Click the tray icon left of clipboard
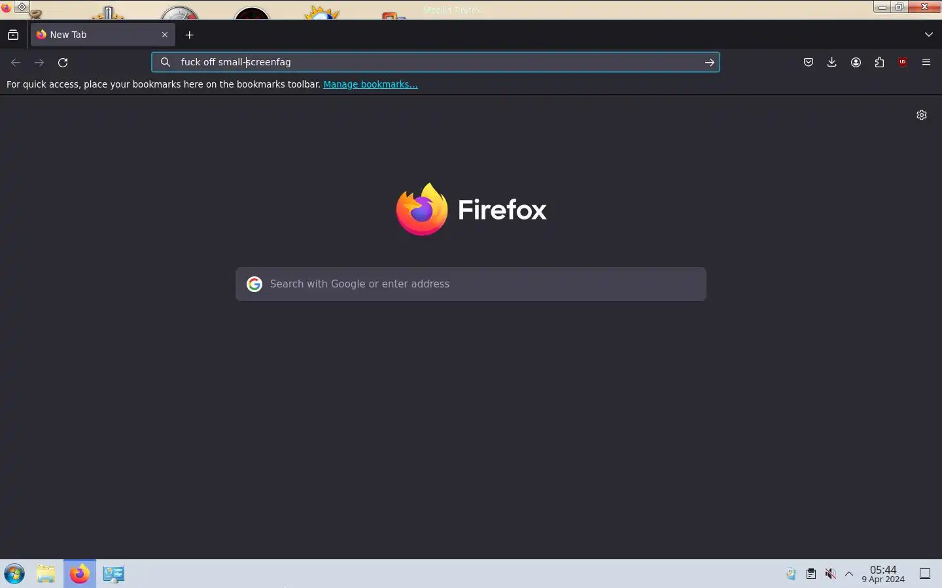Viewport: 942px width, 588px height. [x=791, y=574]
